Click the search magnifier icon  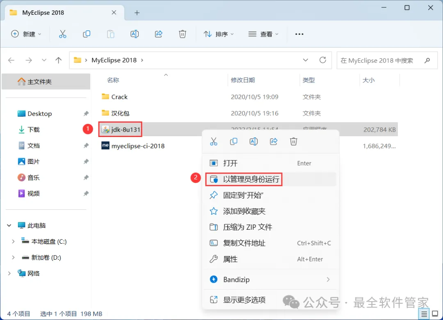pyautogui.click(x=427, y=60)
